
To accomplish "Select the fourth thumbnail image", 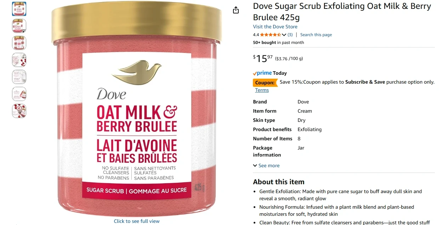I will pyautogui.click(x=19, y=60).
